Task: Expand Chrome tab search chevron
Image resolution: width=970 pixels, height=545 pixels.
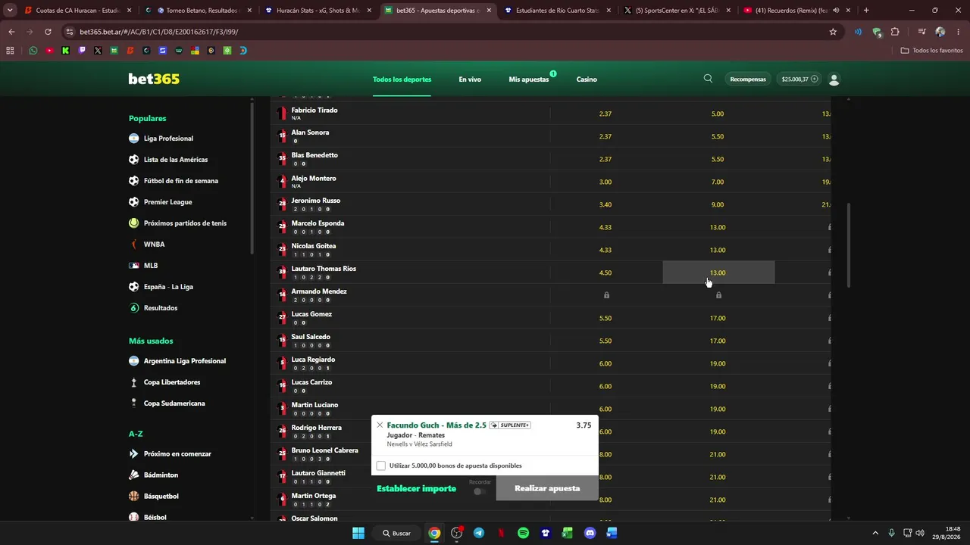Action: click(x=10, y=11)
